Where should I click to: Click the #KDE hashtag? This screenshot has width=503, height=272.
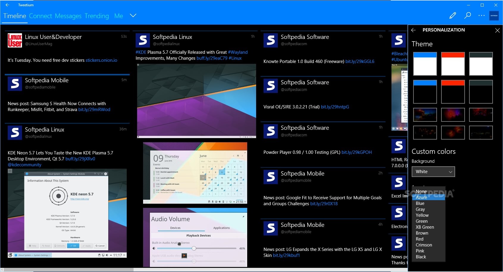tap(141, 52)
